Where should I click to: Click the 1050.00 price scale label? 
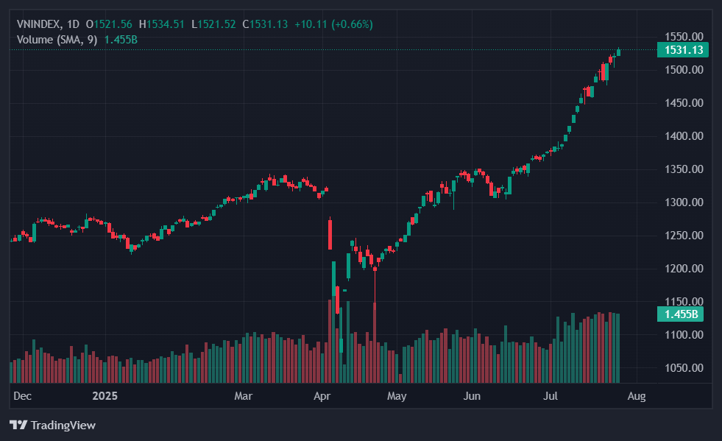click(684, 367)
